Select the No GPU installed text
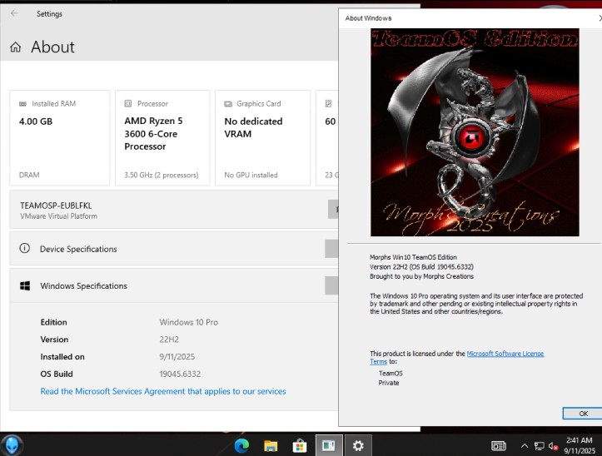 [x=251, y=175]
